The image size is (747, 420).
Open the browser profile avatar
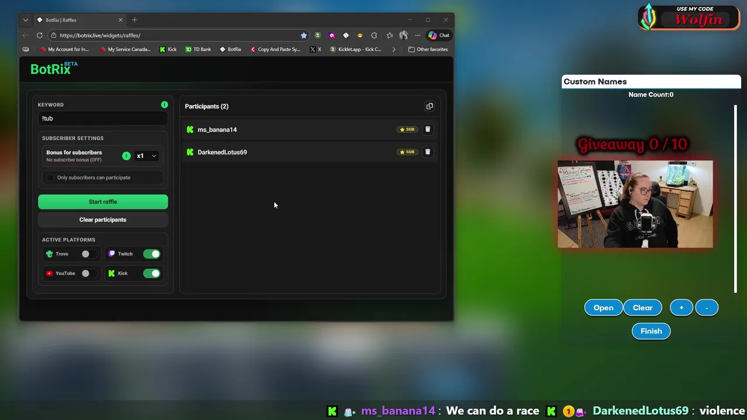pos(403,35)
